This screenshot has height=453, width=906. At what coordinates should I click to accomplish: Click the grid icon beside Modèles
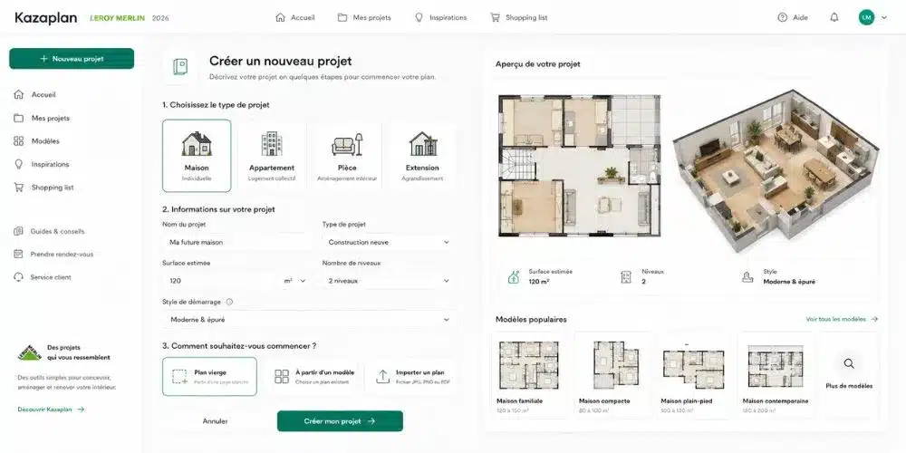point(18,141)
